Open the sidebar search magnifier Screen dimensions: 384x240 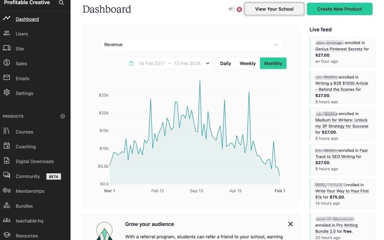pyautogui.click(x=61, y=2)
